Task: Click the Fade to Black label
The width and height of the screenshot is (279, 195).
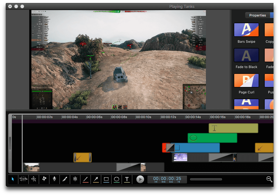Action: [246, 67]
